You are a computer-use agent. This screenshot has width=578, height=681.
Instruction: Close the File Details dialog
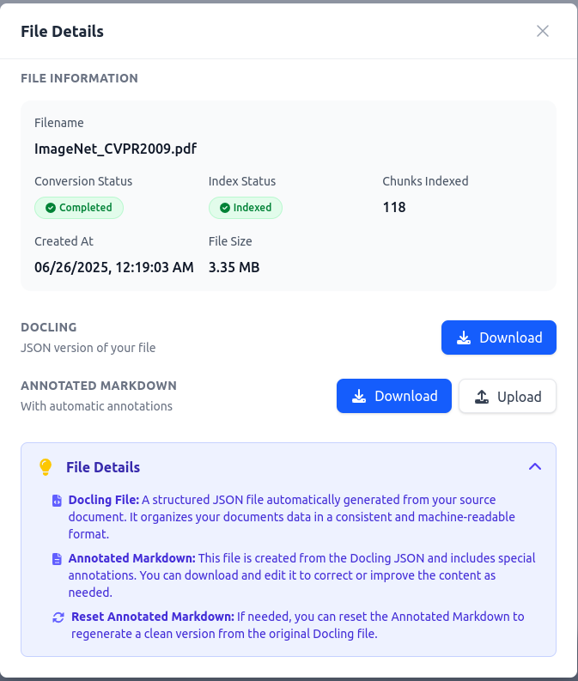(543, 31)
